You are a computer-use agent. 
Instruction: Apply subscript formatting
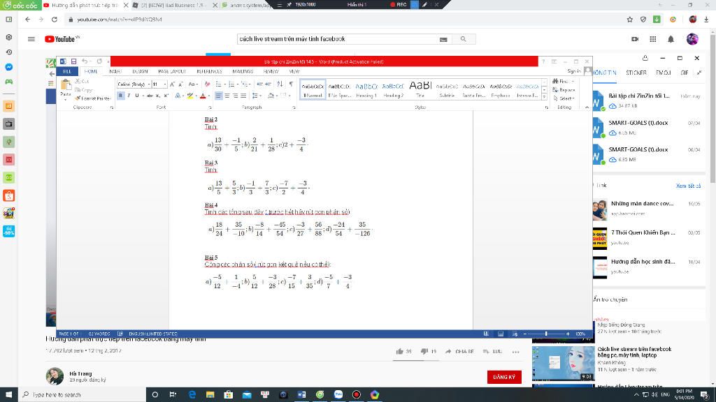tap(158, 96)
